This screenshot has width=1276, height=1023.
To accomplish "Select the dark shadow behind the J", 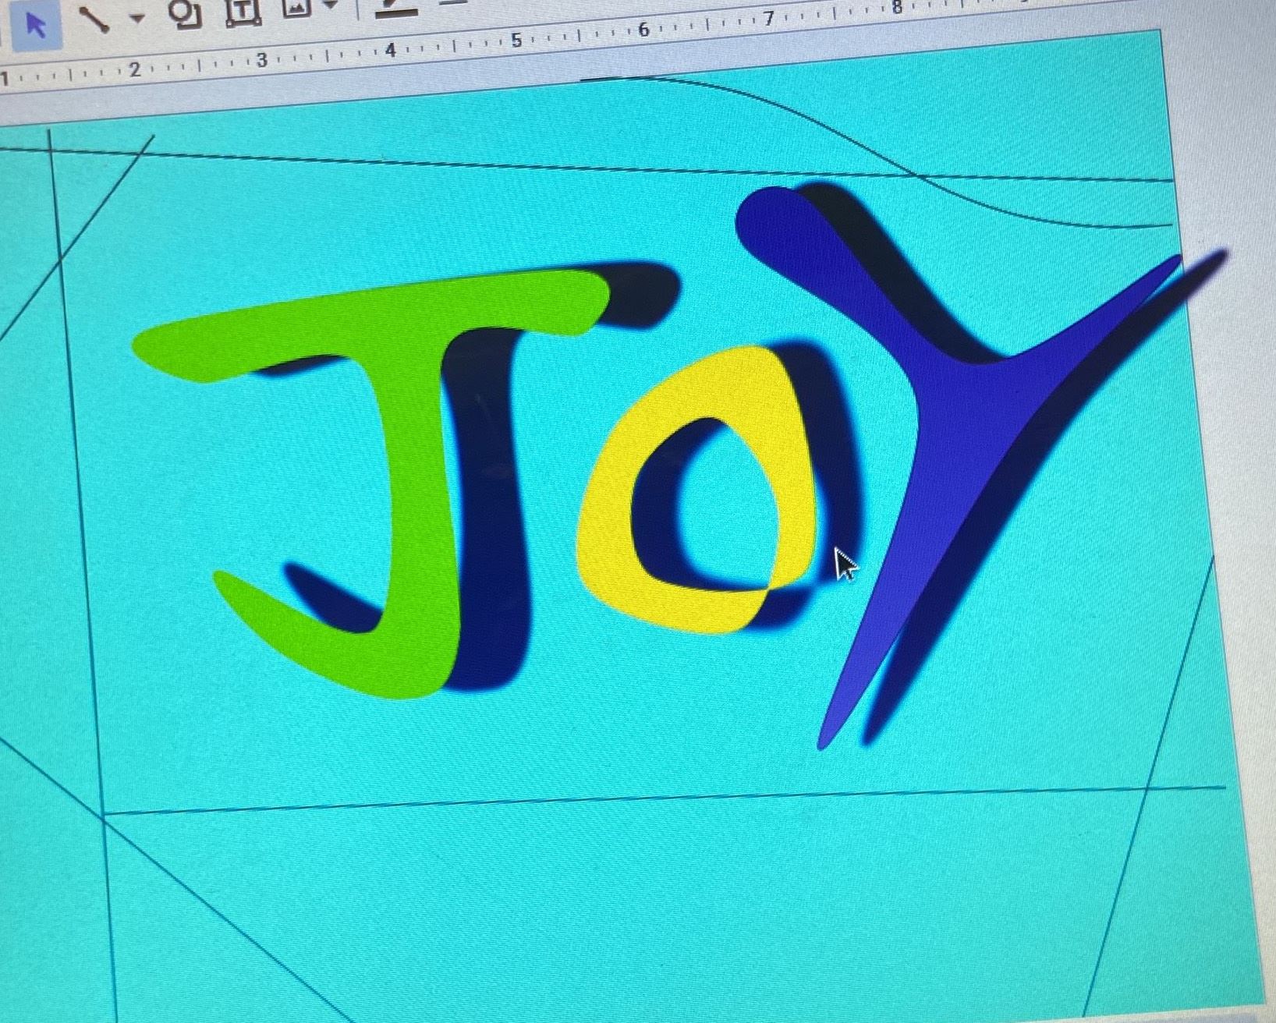I will pos(491,546).
